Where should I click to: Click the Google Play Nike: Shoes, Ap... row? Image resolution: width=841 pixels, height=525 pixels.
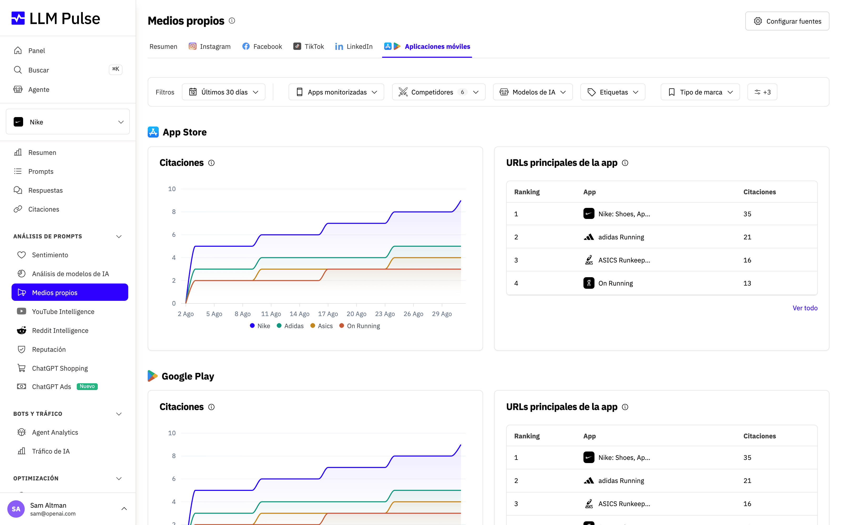(x=662, y=458)
